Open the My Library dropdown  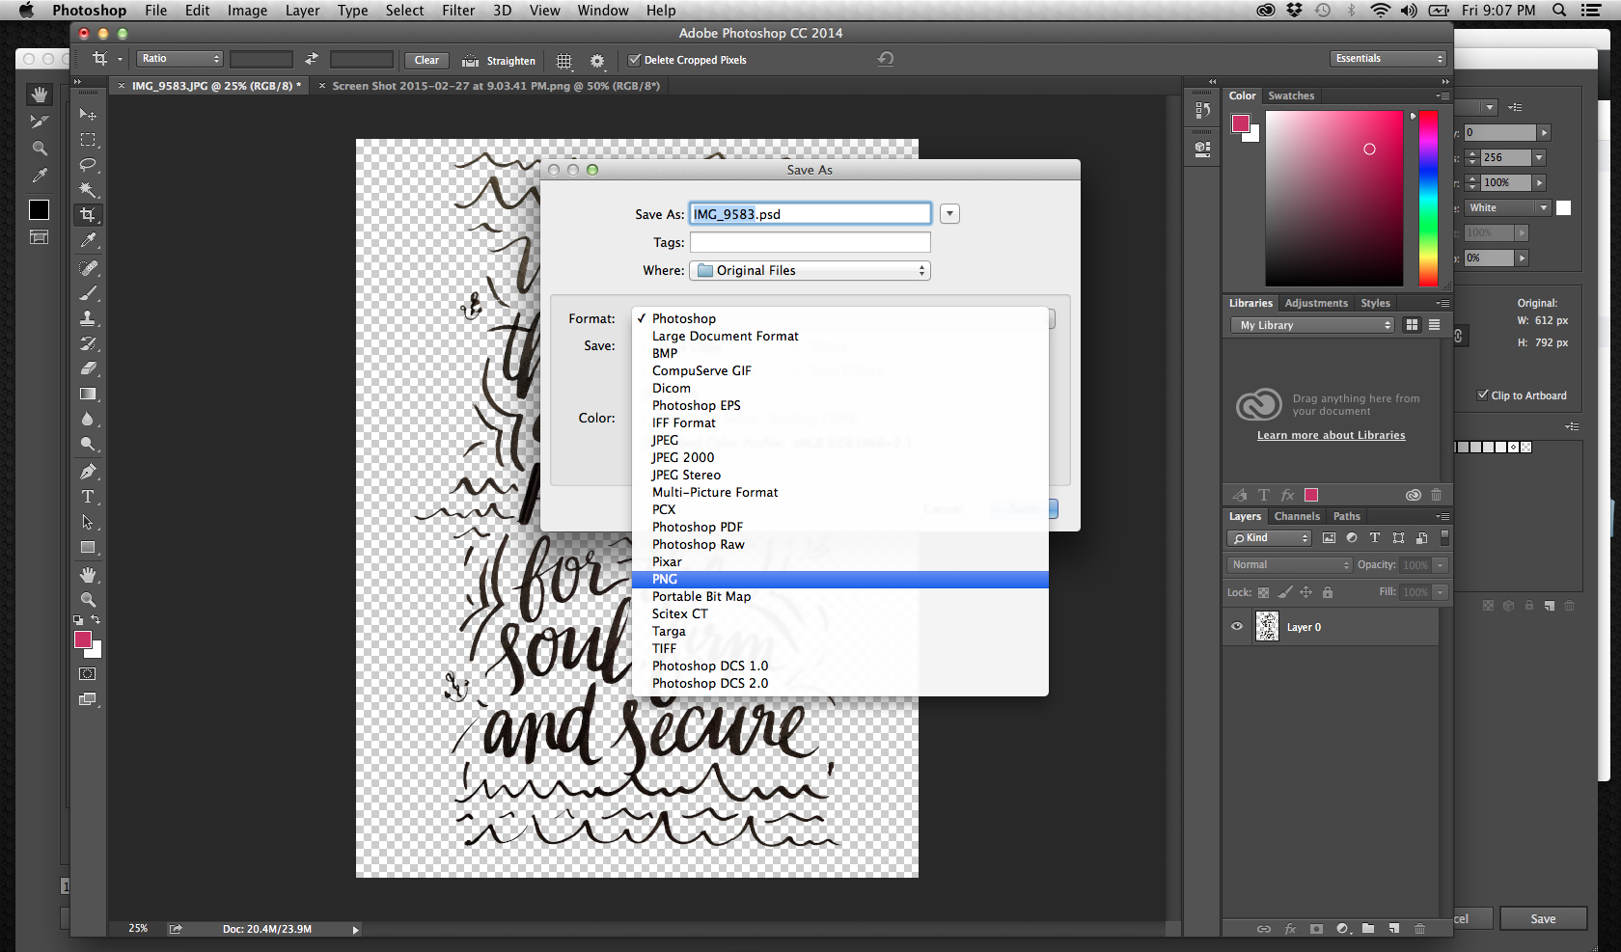coord(1312,325)
